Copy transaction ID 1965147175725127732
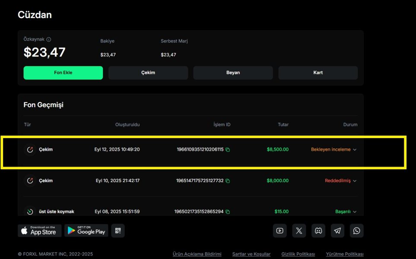Screen dimensions: 416x259 228,181
